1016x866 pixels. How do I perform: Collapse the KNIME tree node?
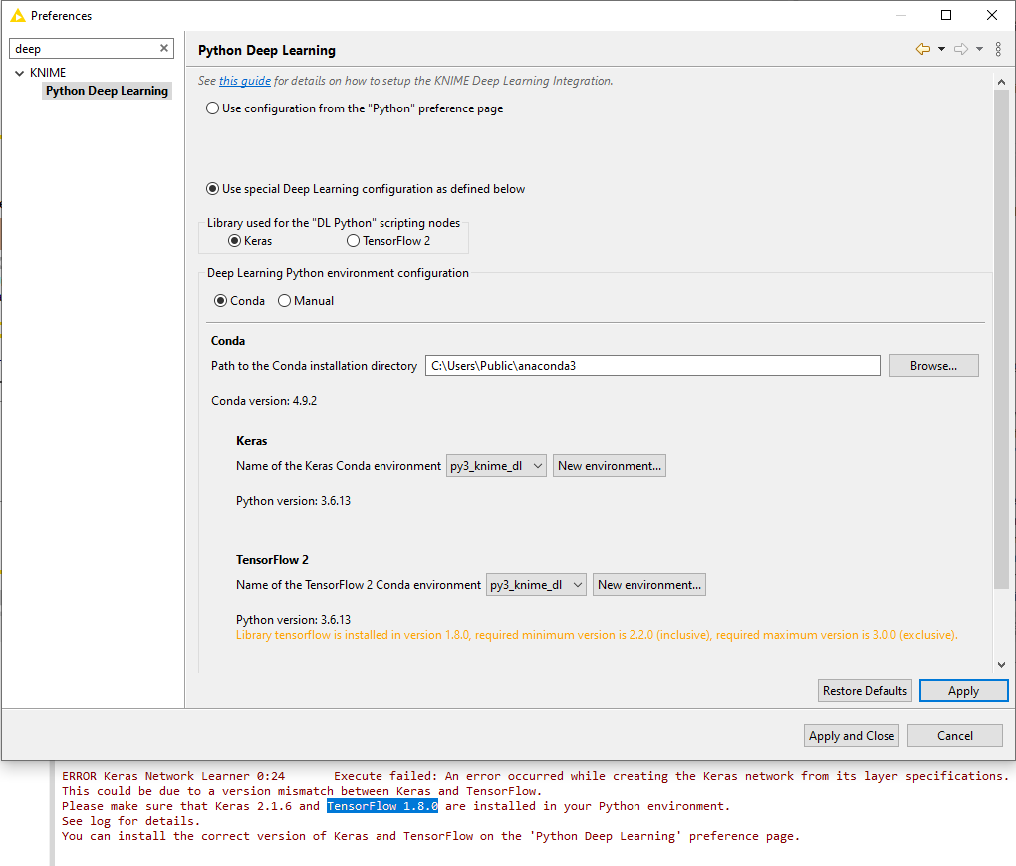(20, 73)
